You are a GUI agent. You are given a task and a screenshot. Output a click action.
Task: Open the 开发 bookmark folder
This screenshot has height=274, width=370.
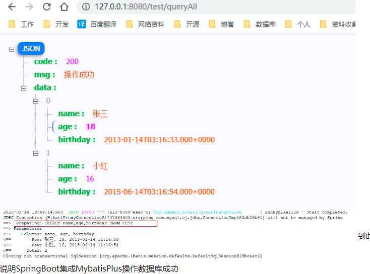pyautogui.click(x=56, y=24)
